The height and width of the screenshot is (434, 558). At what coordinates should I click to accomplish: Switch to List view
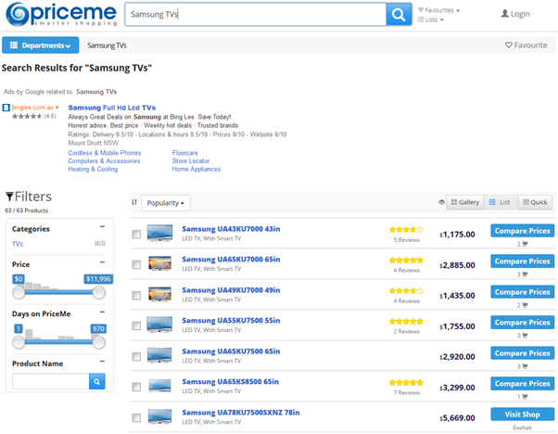(x=501, y=202)
